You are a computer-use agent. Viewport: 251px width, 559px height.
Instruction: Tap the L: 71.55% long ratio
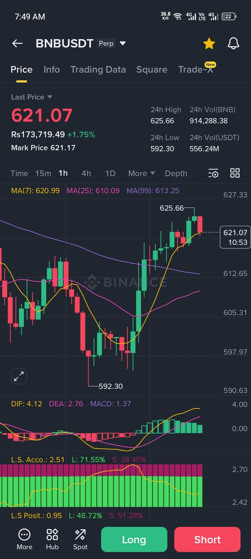pos(88,460)
